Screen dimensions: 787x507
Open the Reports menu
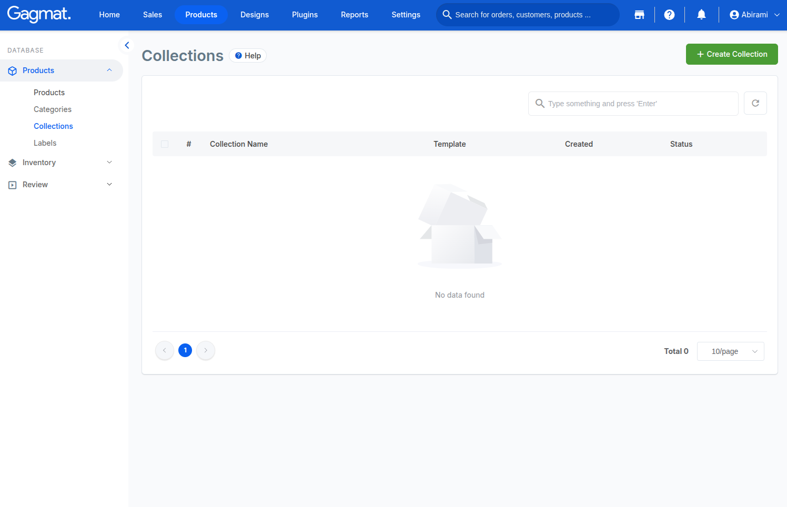[x=355, y=15]
